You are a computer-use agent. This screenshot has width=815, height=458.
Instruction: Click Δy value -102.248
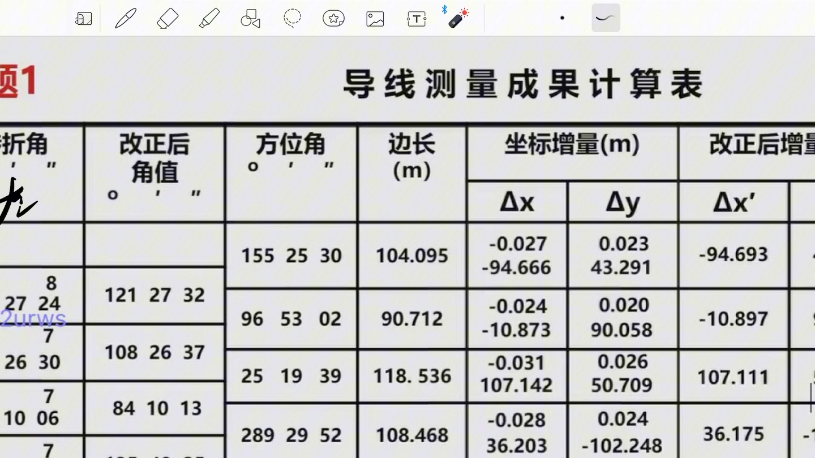pyautogui.click(x=621, y=446)
